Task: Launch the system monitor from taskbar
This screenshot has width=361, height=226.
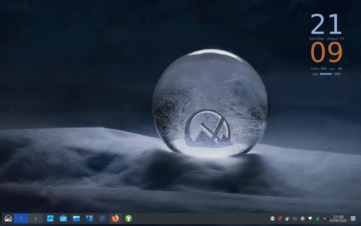Action: 50,218
